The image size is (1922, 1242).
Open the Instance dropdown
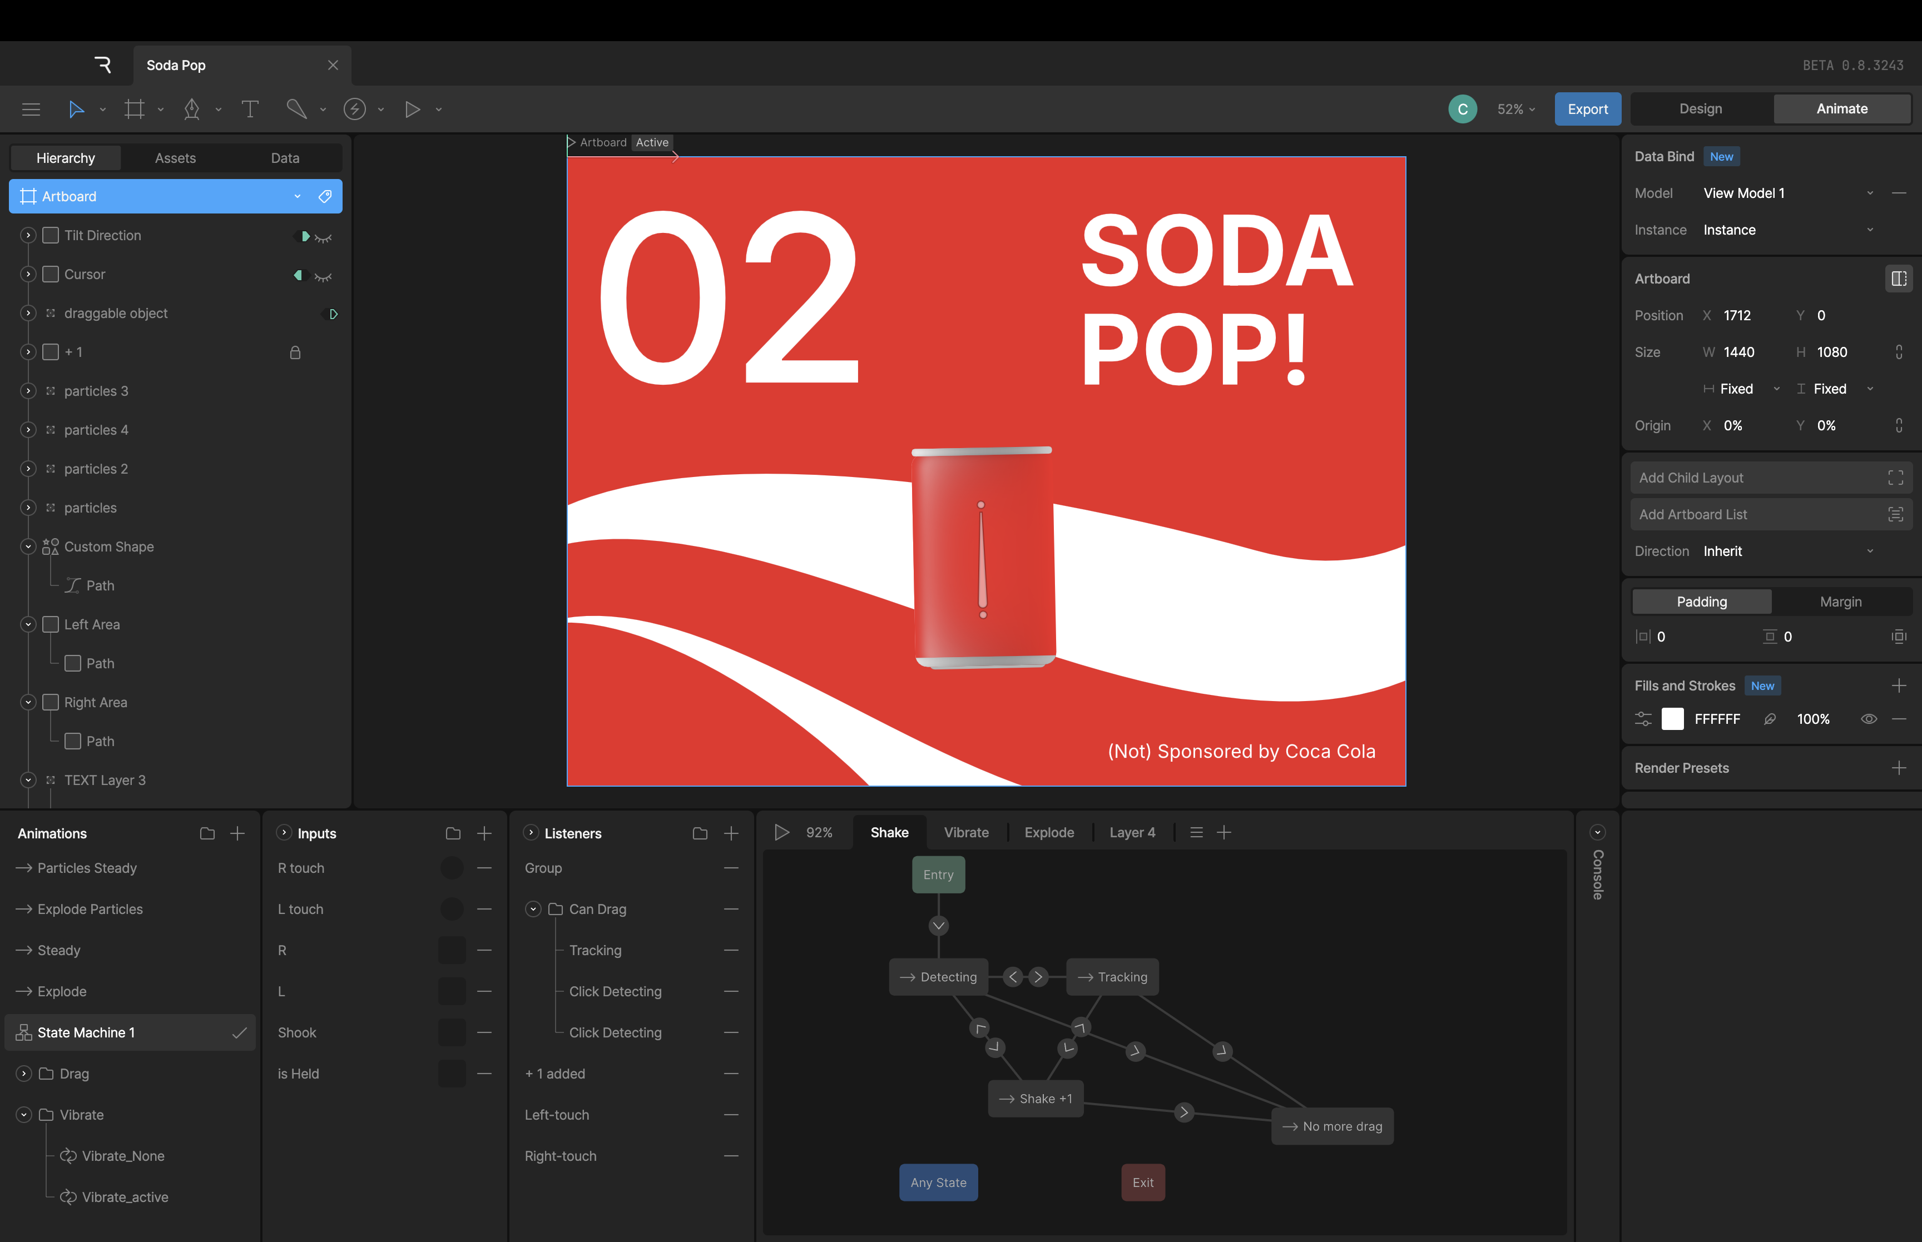coord(1788,230)
